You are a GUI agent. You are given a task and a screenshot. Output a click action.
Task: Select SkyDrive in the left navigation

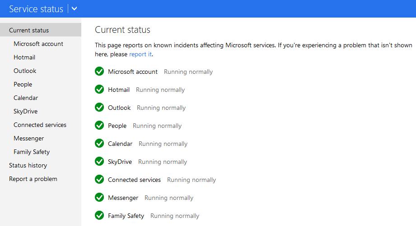pyautogui.click(x=25, y=111)
